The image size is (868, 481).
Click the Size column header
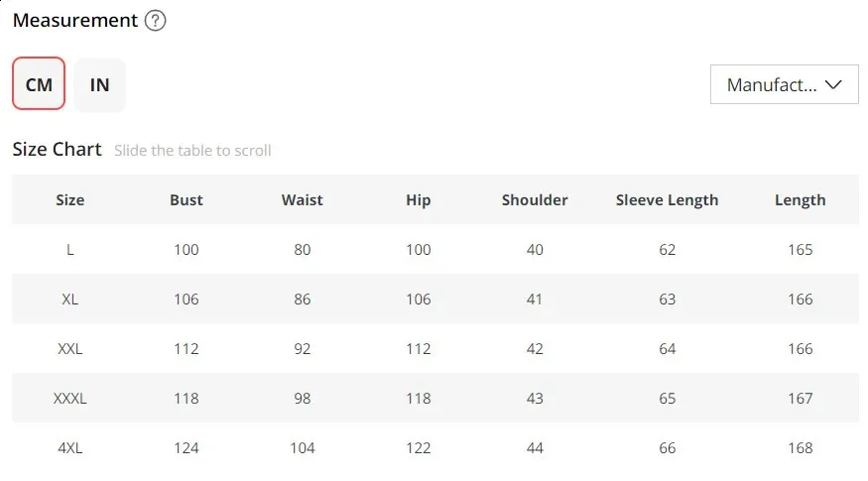(x=69, y=199)
